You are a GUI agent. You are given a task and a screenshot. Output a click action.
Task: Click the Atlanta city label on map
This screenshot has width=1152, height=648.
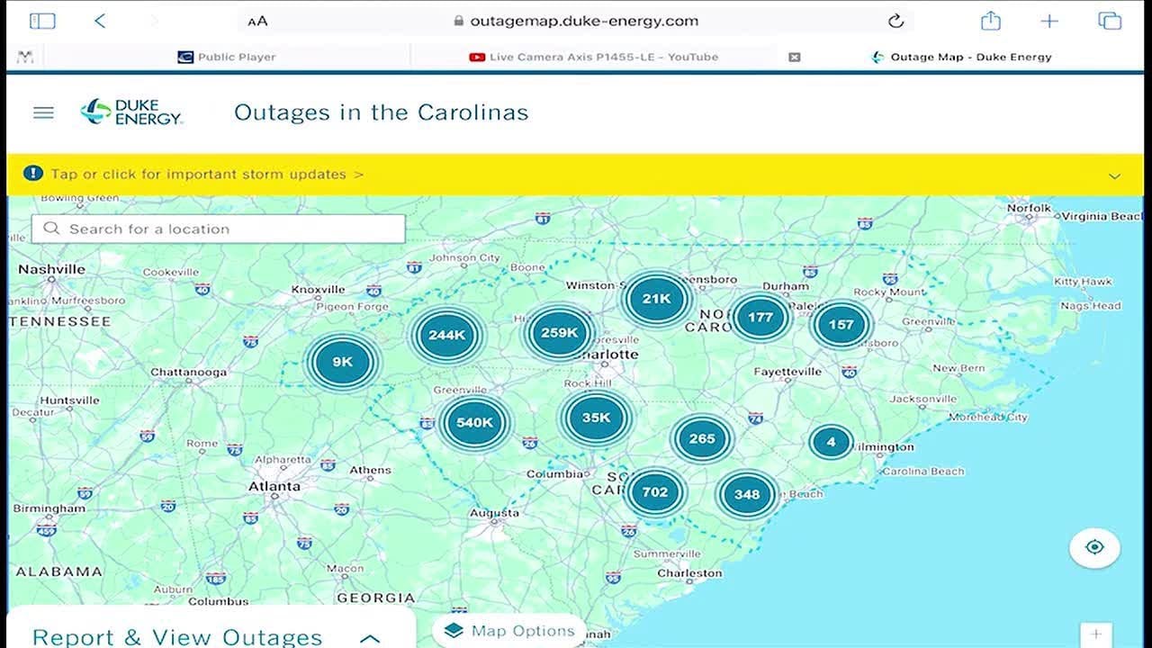tap(274, 486)
